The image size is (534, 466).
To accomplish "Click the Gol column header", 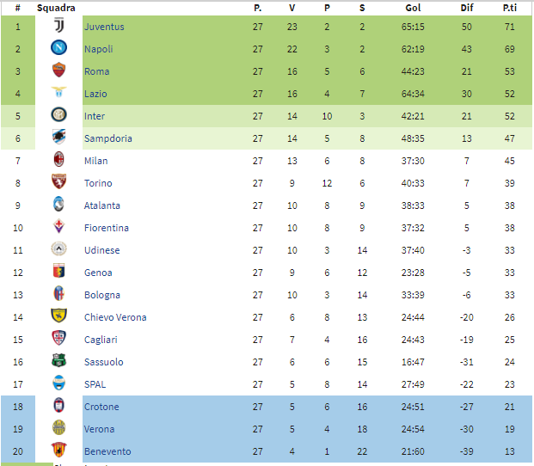I will click(x=413, y=8).
